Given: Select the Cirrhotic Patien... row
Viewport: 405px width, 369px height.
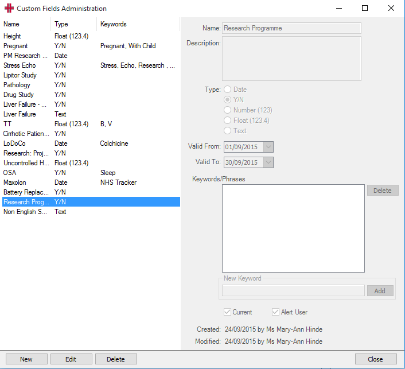Looking at the screenshot, I should (91, 134).
